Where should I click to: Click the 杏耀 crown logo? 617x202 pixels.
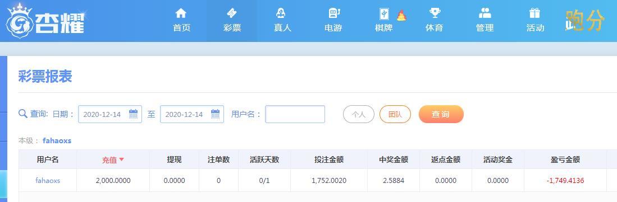click(x=45, y=21)
